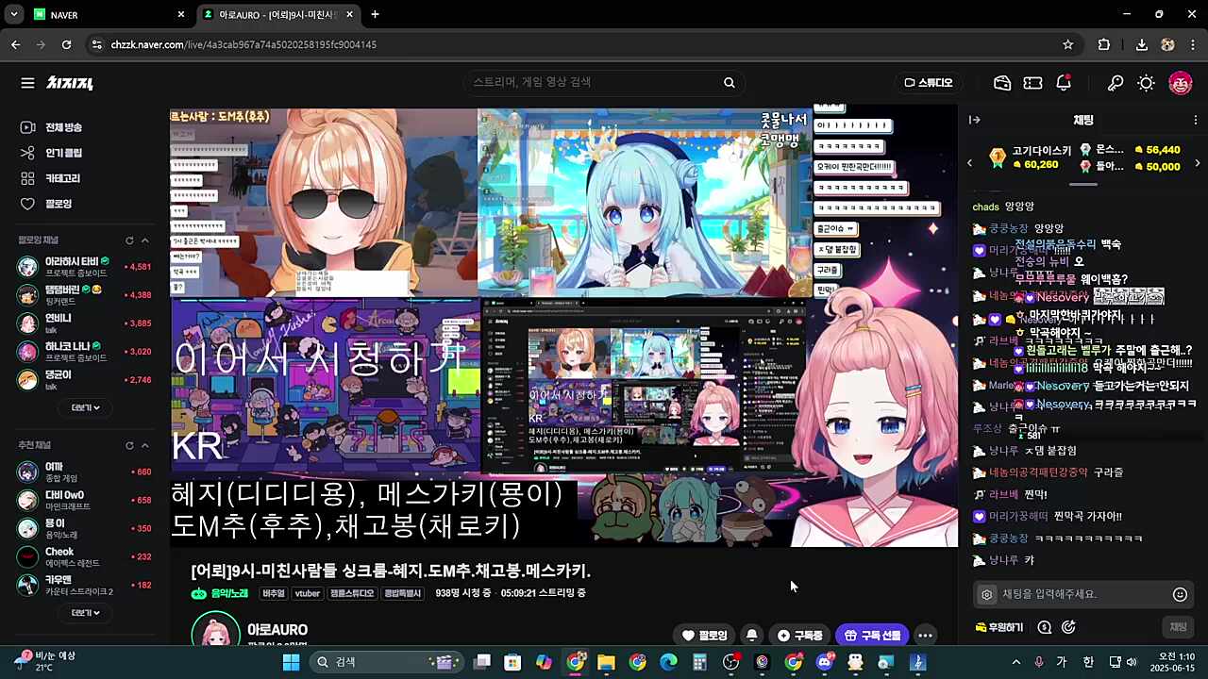Open Chrome downloads icon
This screenshot has width=1208, height=679.
click(x=1141, y=44)
